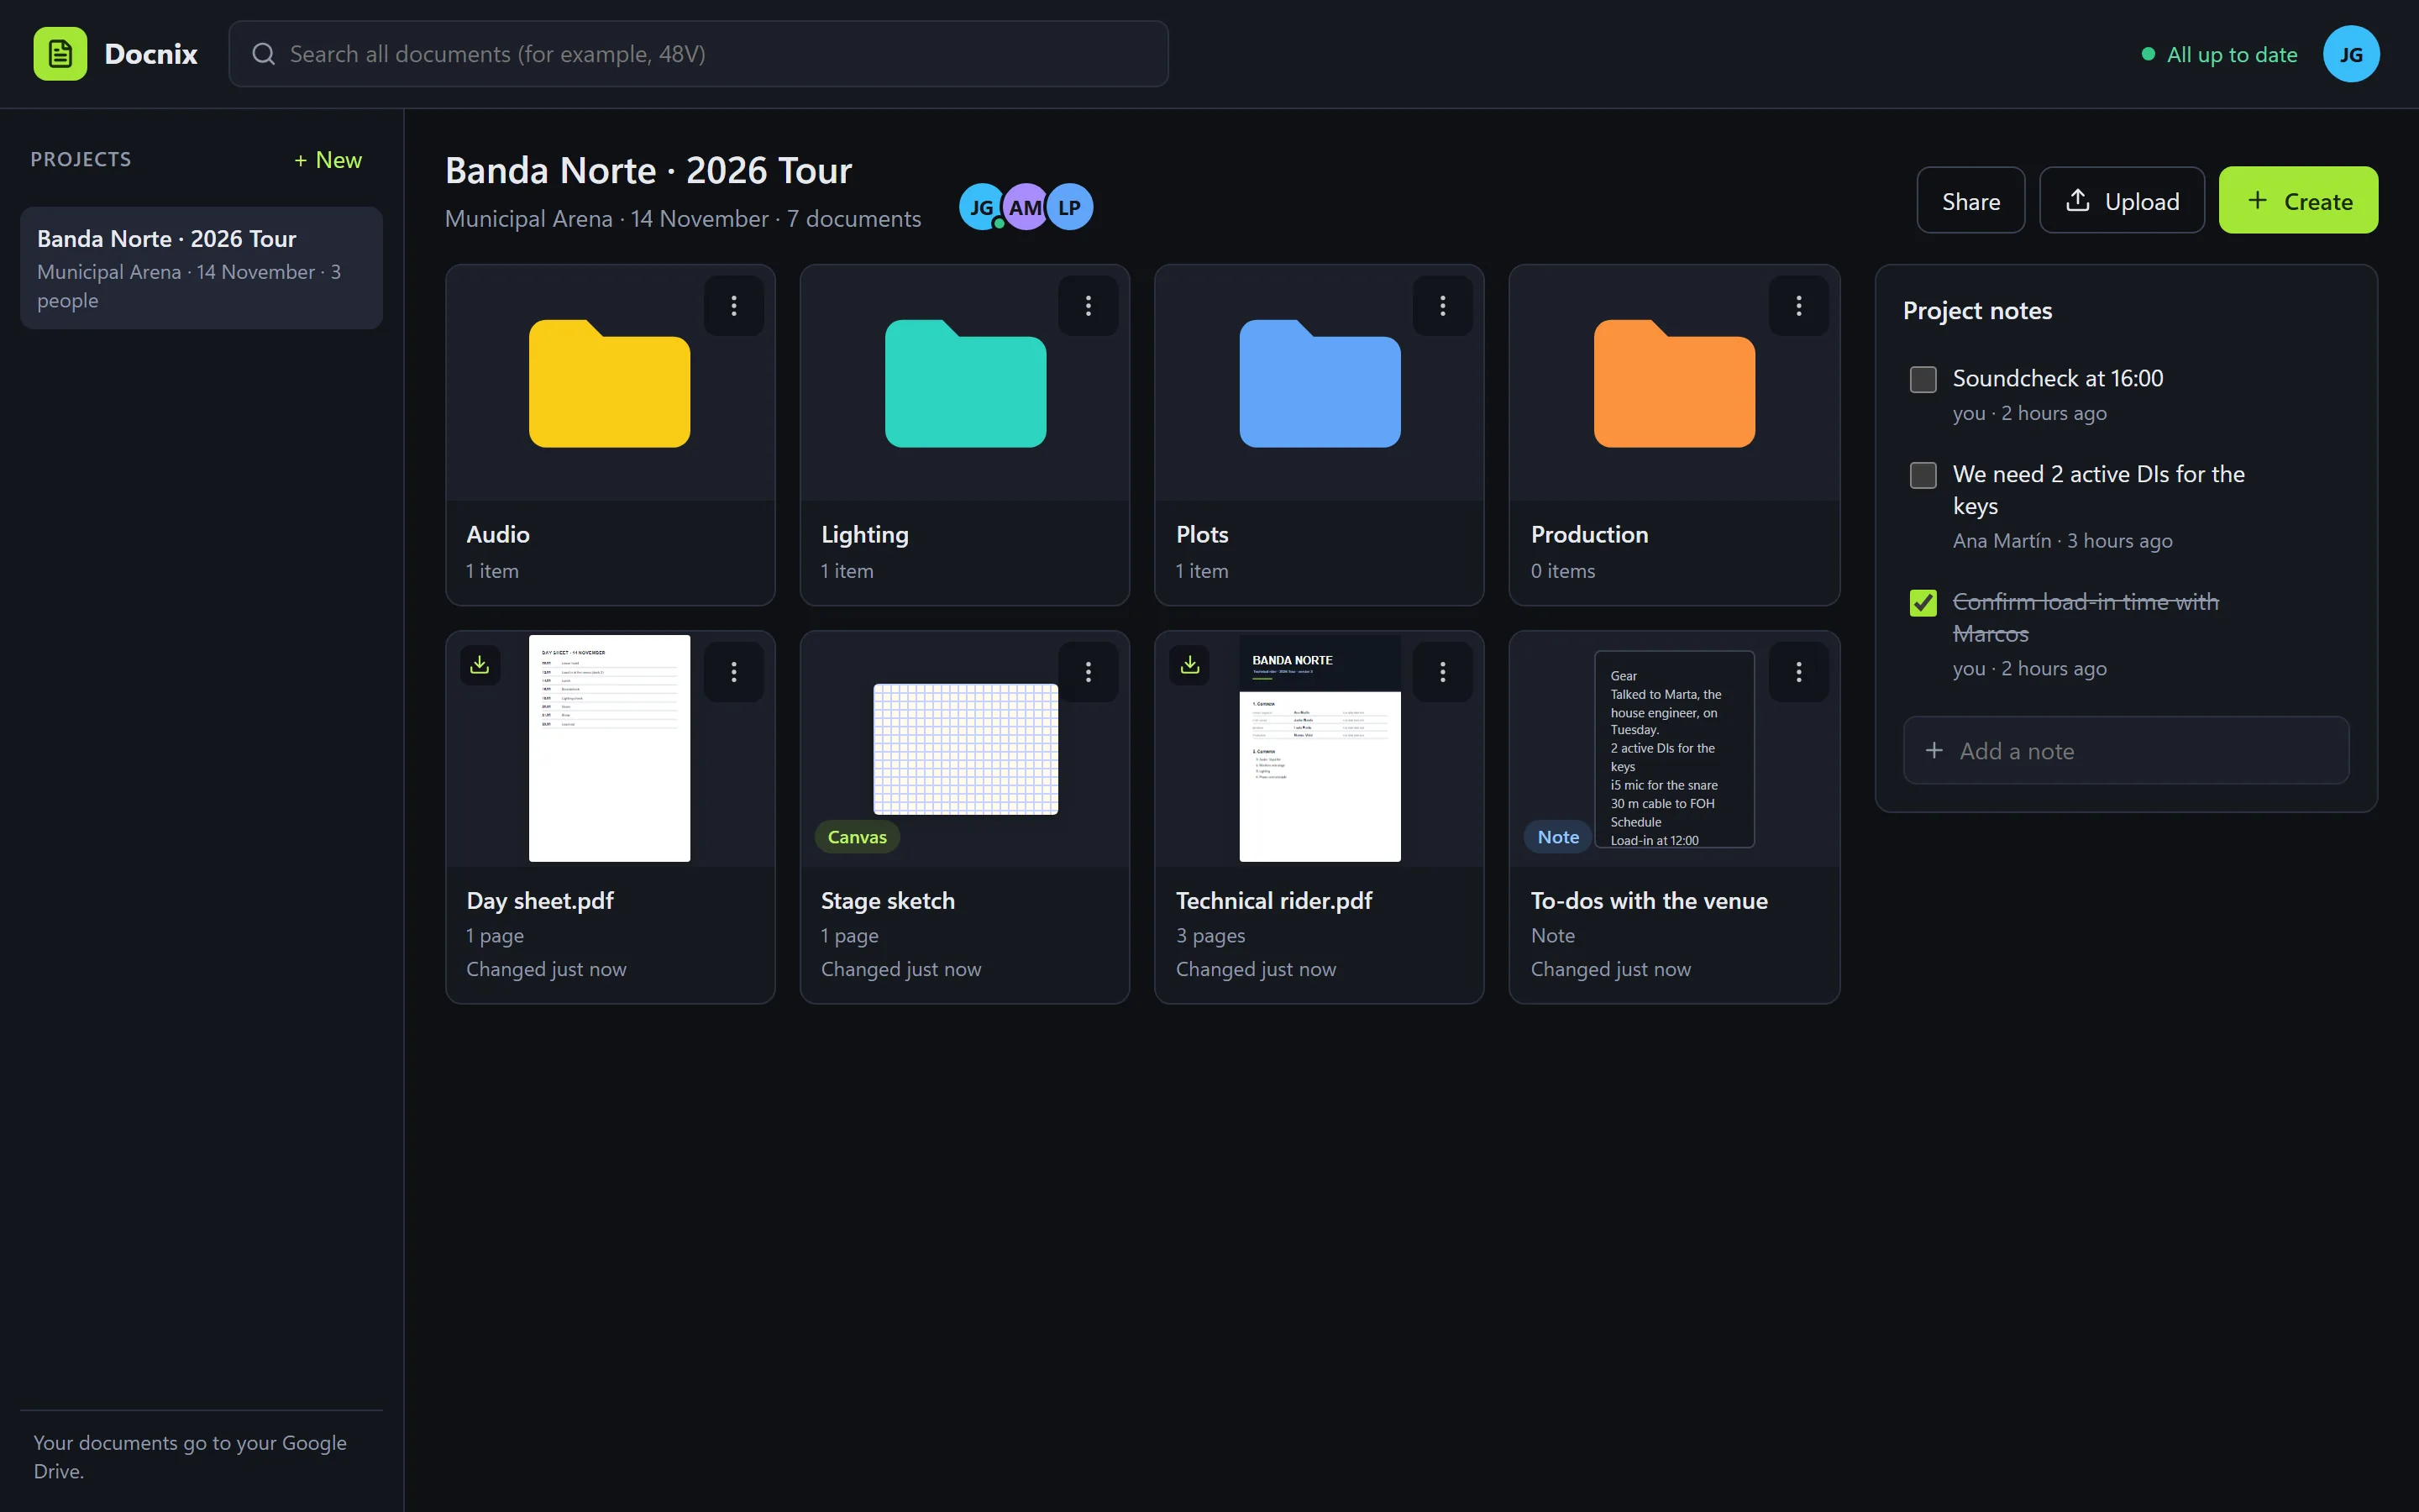Open Technical rider.pdf options menu
The width and height of the screenshot is (2419, 1512).
(1442, 672)
